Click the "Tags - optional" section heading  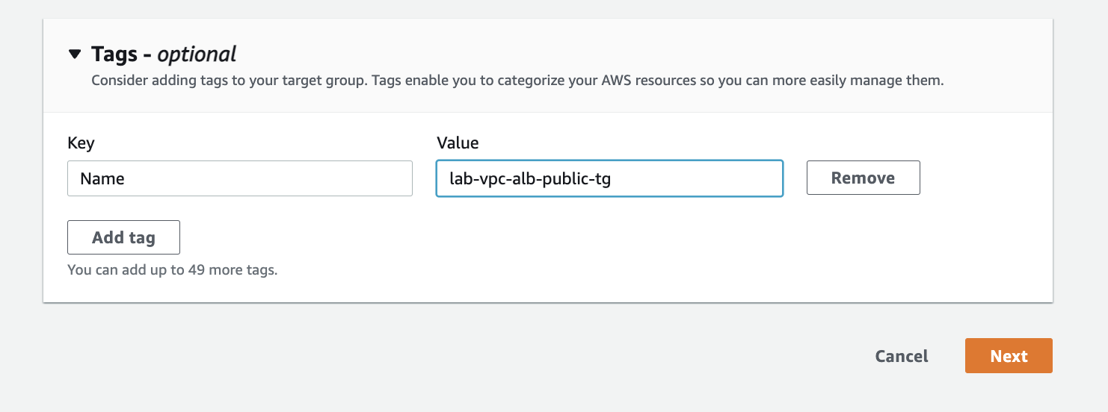(163, 54)
